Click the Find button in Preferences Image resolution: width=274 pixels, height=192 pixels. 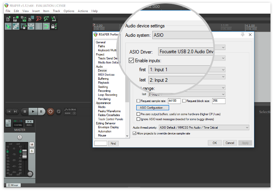113,144
